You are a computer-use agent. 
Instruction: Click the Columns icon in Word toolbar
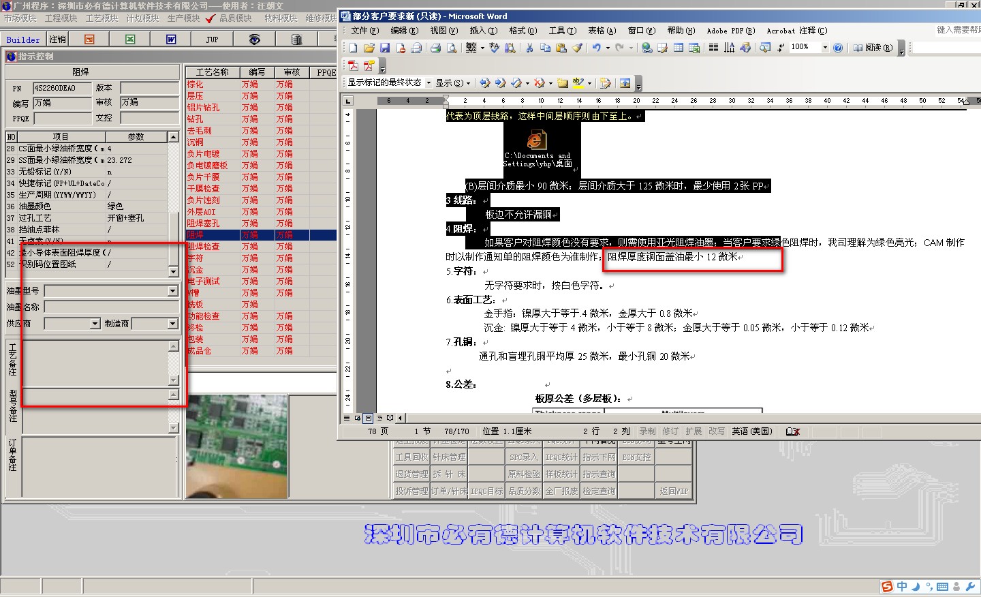tap(713, 48)
